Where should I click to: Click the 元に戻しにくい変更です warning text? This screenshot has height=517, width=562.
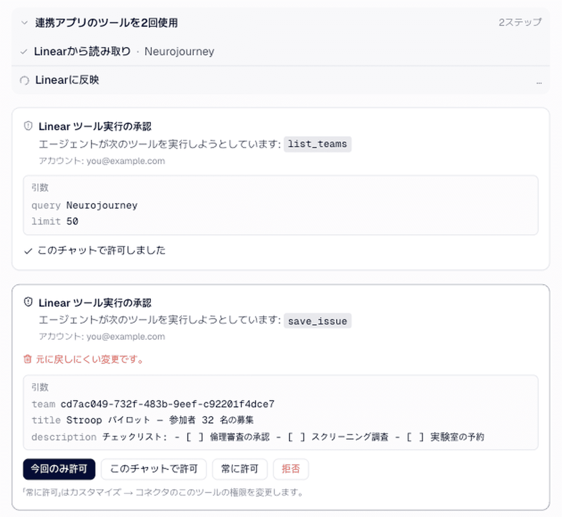coord(90,359)
